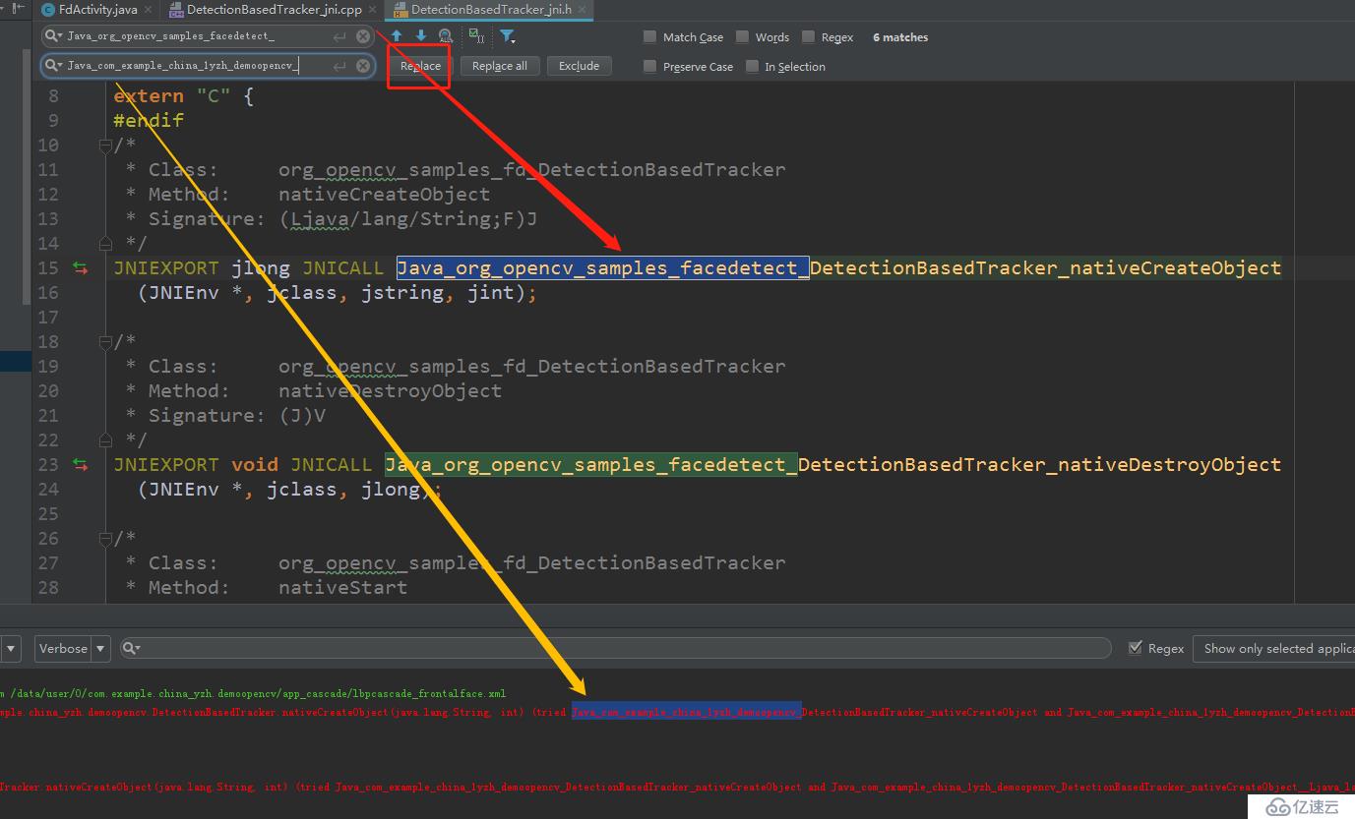The image size is (1355, 819).
Task: Click the Replace all button
Action: point(500,66)
